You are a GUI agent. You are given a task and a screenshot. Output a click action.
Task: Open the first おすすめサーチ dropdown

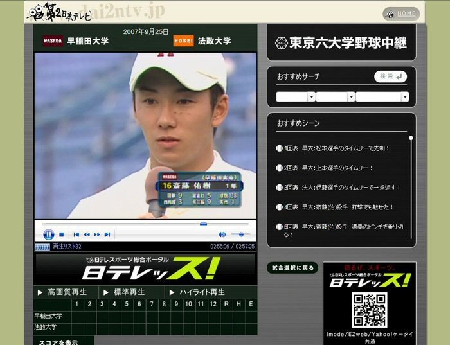(x=296, y=96)
